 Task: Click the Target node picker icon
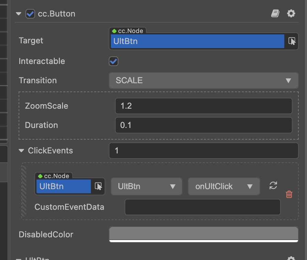(292, 41)
